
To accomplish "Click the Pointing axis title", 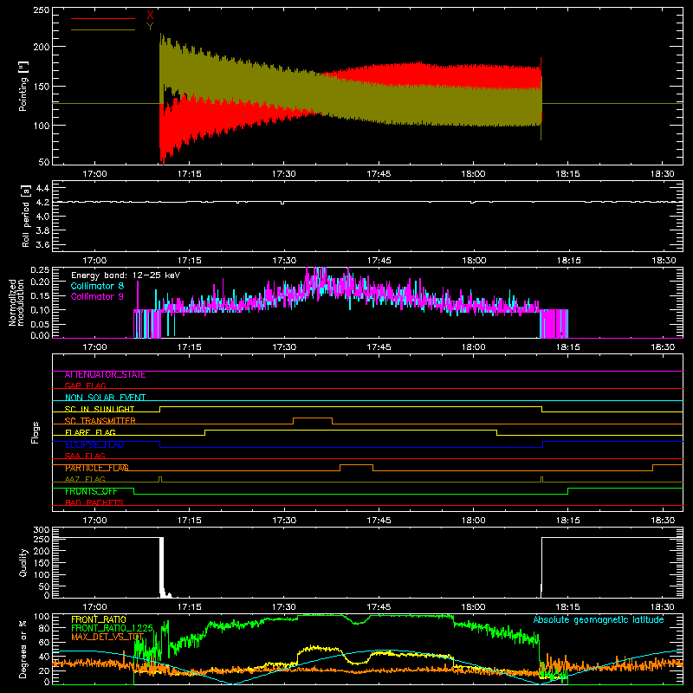I will 23,86.
